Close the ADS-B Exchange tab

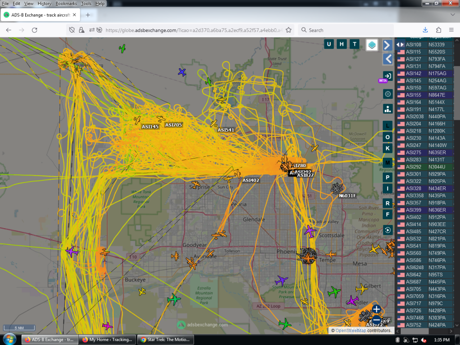click(74, 15)
